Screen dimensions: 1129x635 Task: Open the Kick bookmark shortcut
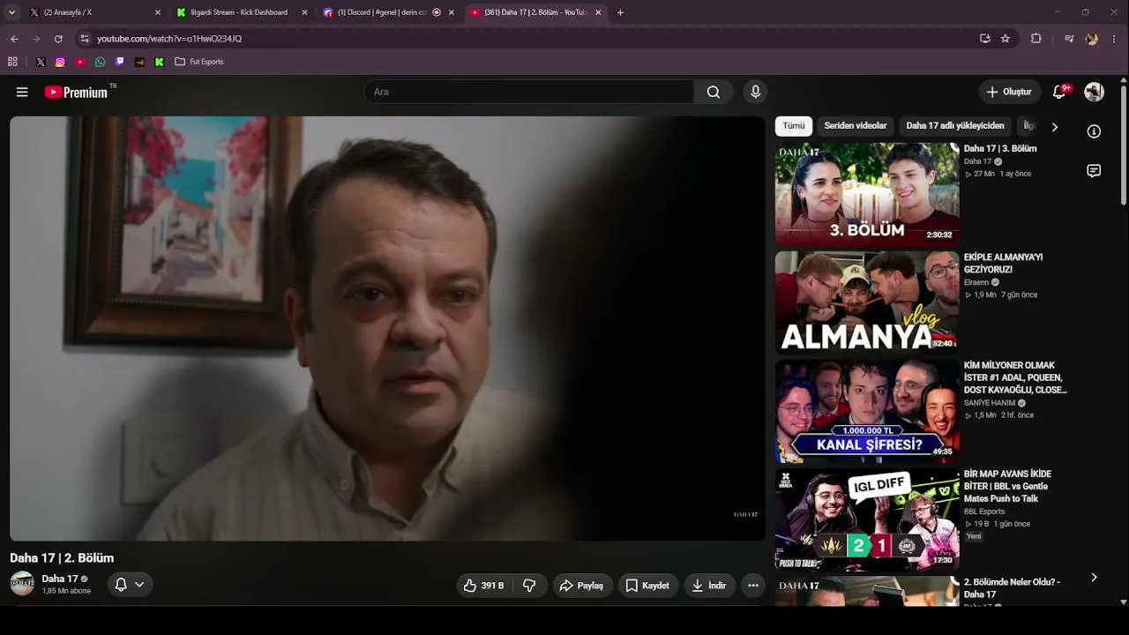pyautogui.click(x=159, y=62)
